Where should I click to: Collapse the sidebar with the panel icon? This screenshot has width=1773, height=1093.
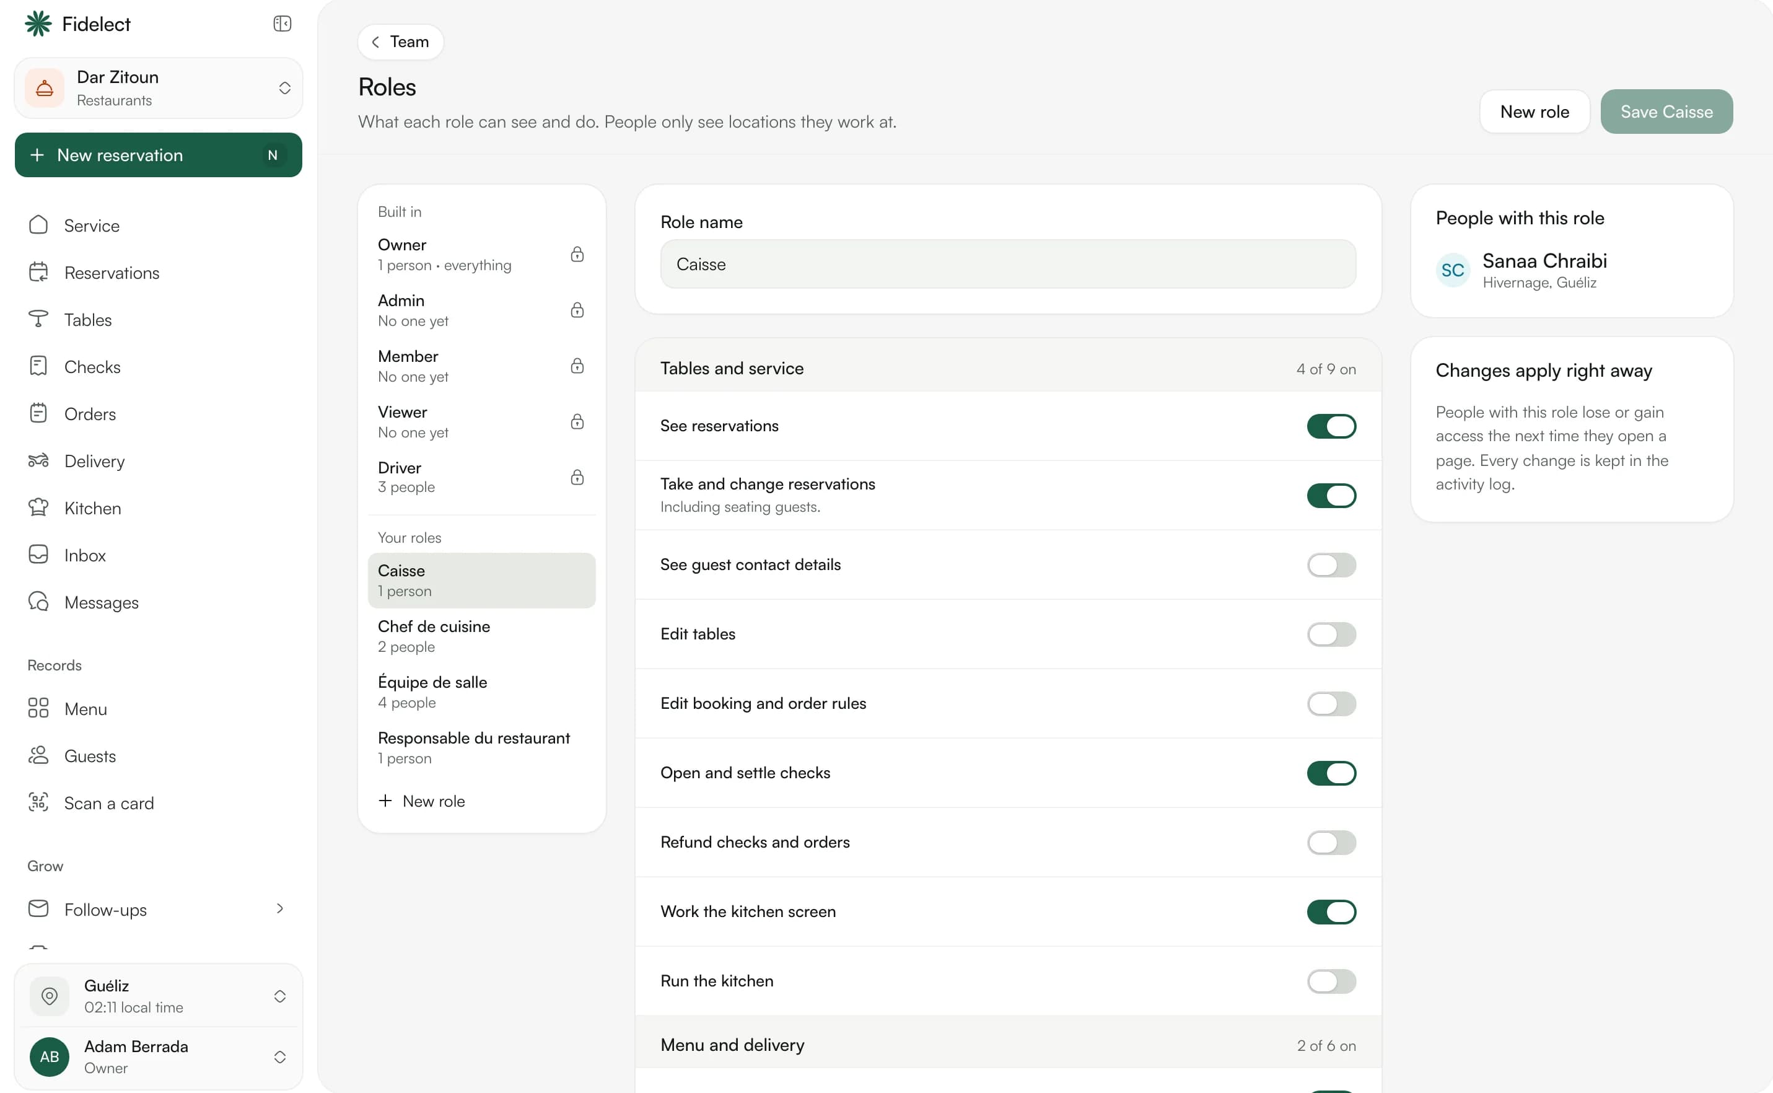coord(282,24)
